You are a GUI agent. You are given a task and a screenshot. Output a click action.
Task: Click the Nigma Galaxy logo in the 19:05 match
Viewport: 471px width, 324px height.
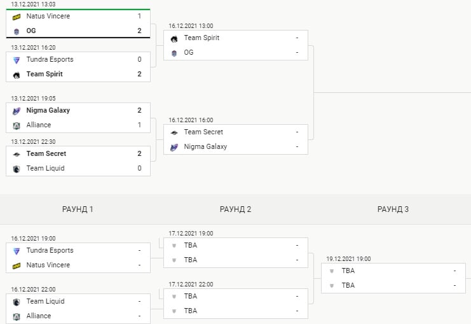[x=17, y=111]
